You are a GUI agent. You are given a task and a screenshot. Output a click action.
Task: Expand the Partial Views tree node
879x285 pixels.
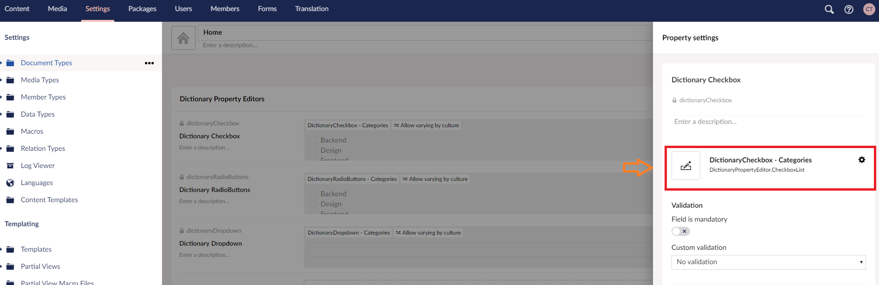[x=1, y=266]
